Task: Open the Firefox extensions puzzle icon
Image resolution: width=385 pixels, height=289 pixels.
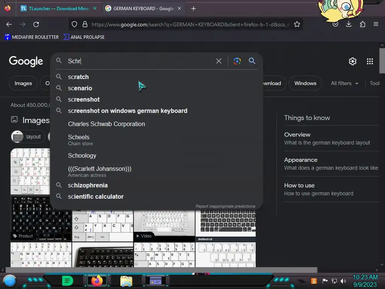Action: coord(362,24)
